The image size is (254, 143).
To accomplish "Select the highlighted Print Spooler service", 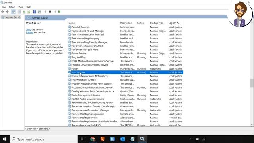I will [125, 72].
